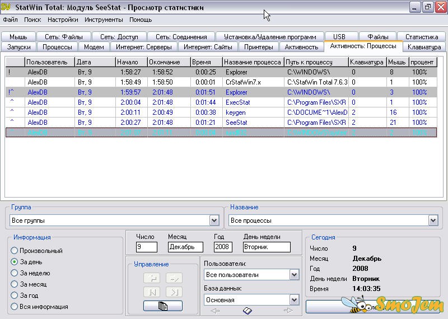Switch to the Запуски tab

18,47
